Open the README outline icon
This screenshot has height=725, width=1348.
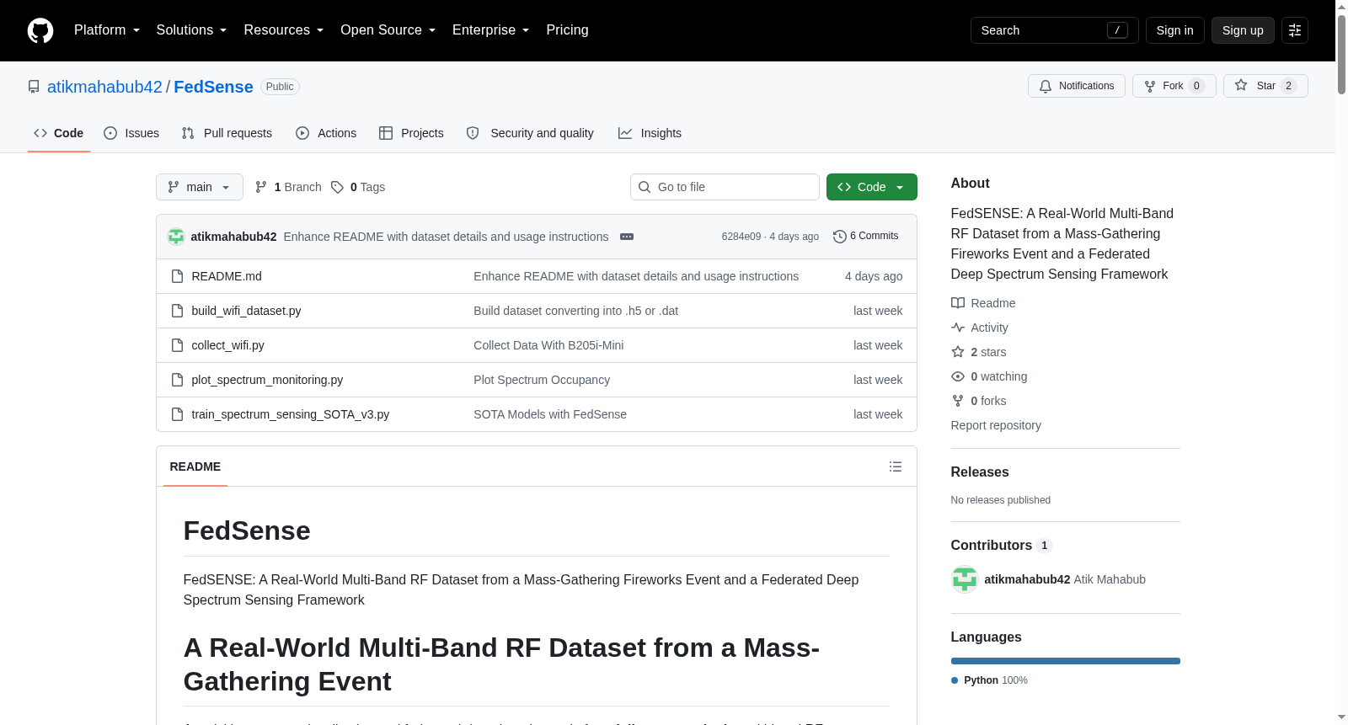[896, 466]
